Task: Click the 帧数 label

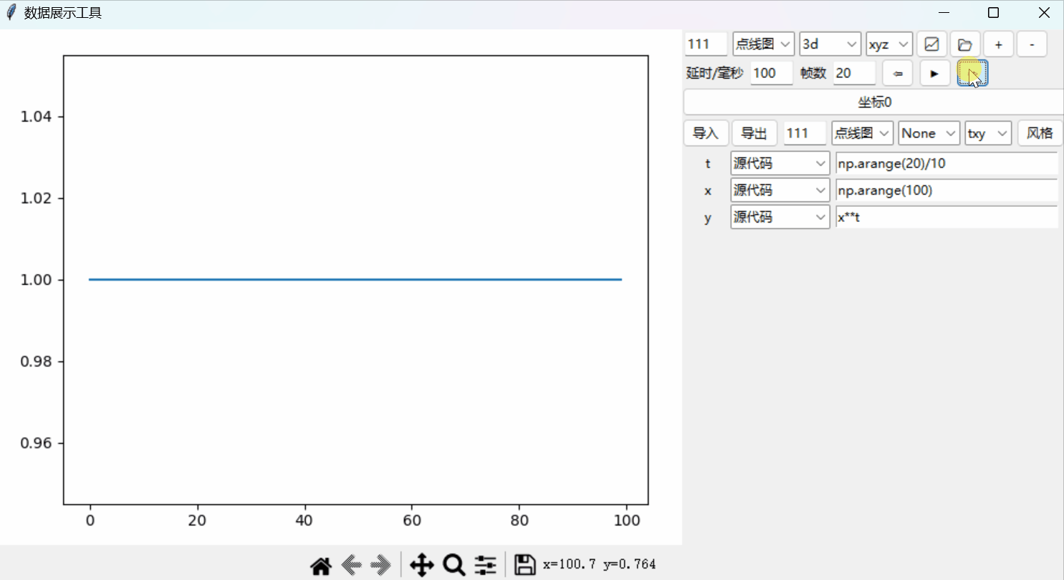Action: click(x=814, y=73)
